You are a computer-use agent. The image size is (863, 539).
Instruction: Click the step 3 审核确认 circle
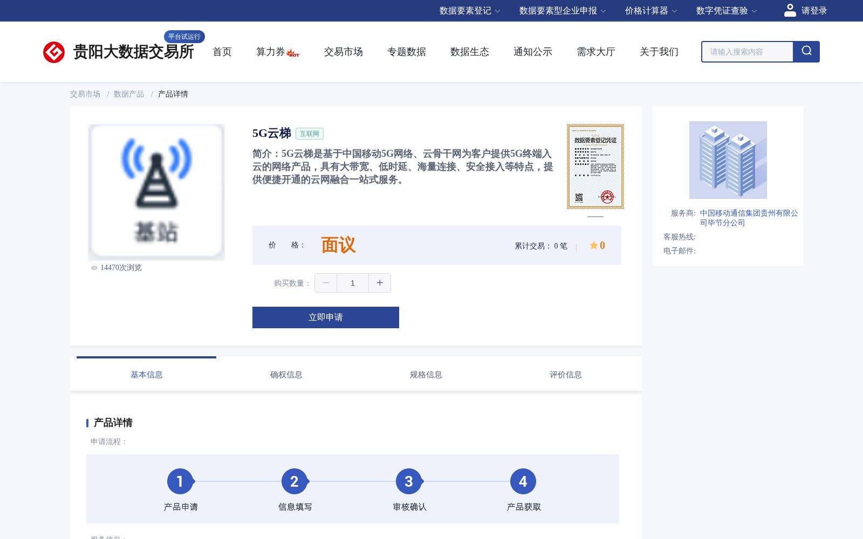pos(409,481)
